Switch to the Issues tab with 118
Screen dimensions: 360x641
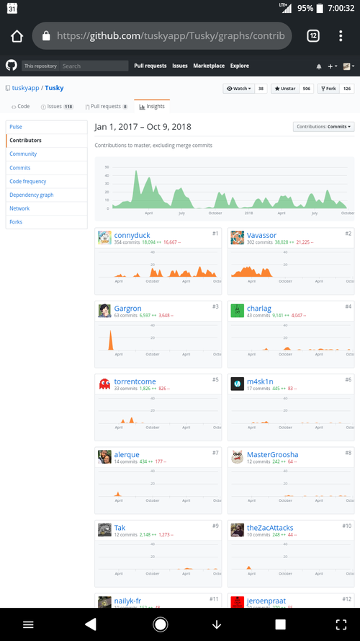tap(57, 106)
